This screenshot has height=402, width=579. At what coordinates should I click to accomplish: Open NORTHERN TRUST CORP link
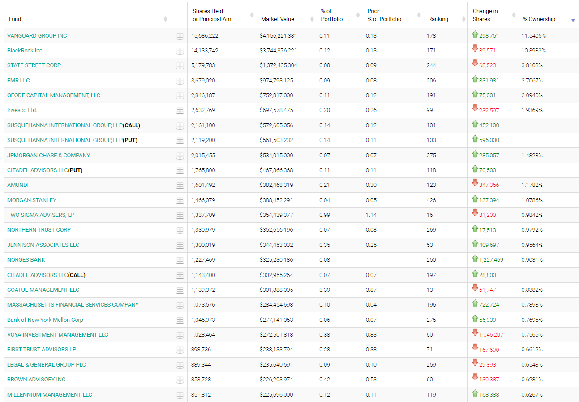pos(39,230)
